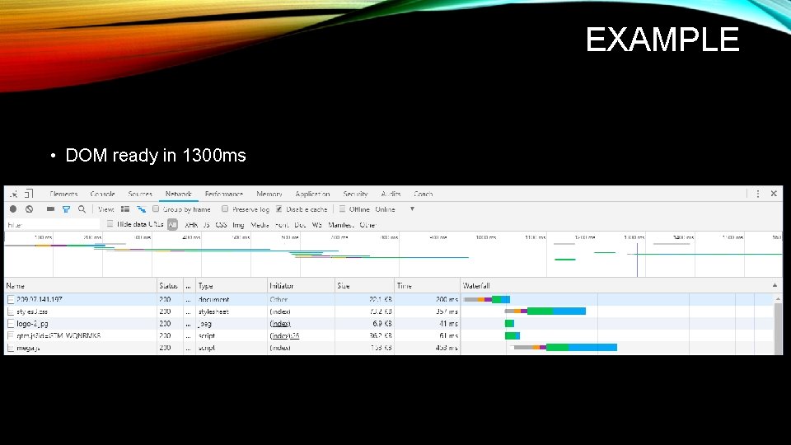The image size is (791, 445).
Task: Sort by the Time column header
Action: click(427, 286)
